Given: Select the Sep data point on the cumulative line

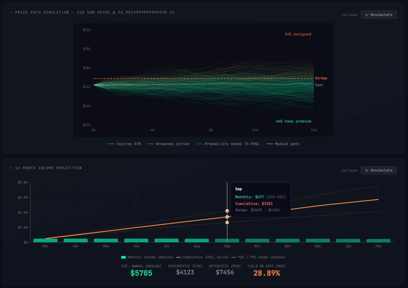Looking at the screenshot, I should point(227,217).
